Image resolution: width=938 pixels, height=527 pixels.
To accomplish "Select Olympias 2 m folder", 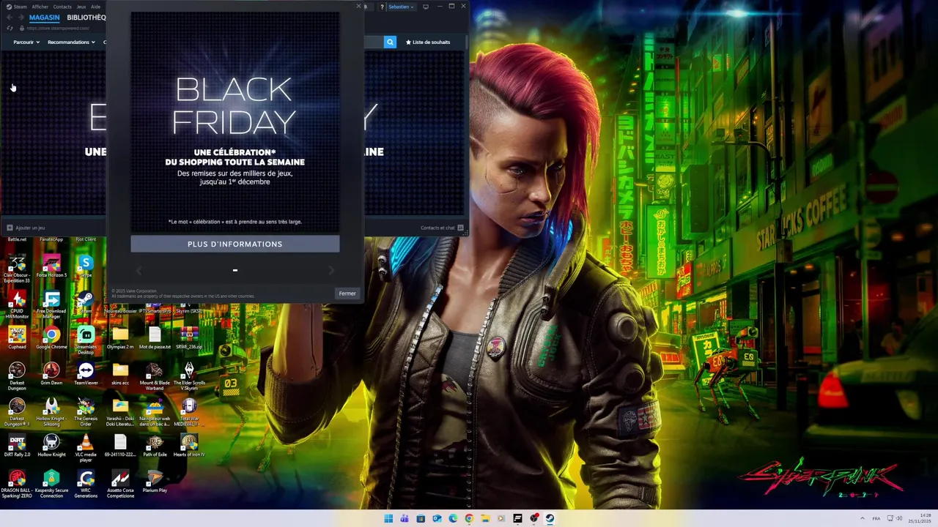I will pyautogui.click(x=120, y=338).
